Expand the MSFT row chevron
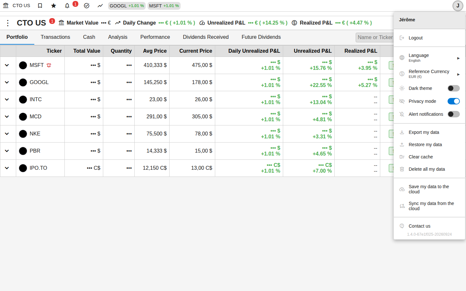Image resolution: width=466 pixels, height=291 pixels. pos(7,65)
